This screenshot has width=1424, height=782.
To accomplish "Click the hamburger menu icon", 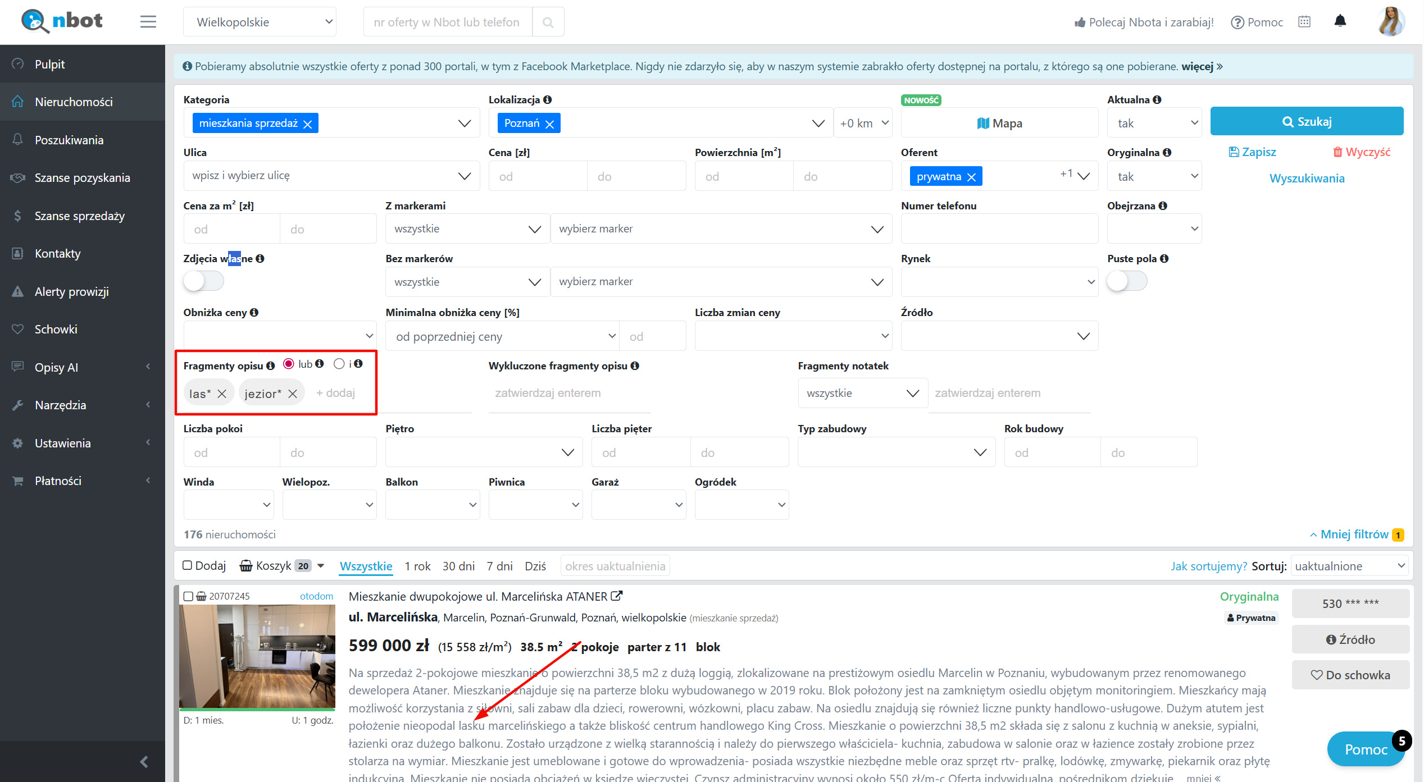I will [148, 22].
